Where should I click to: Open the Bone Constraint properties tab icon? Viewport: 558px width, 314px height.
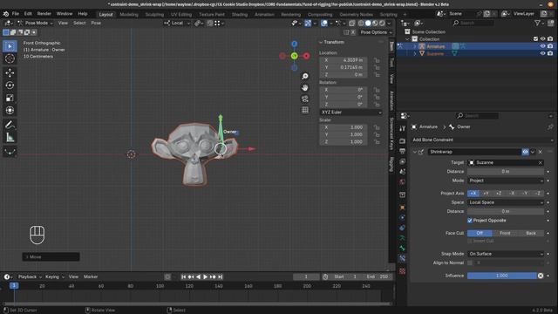click(402, 258)
